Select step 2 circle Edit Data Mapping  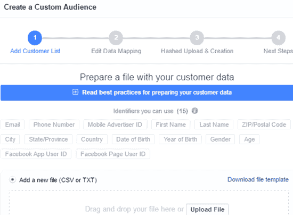(x=116, y=38)
